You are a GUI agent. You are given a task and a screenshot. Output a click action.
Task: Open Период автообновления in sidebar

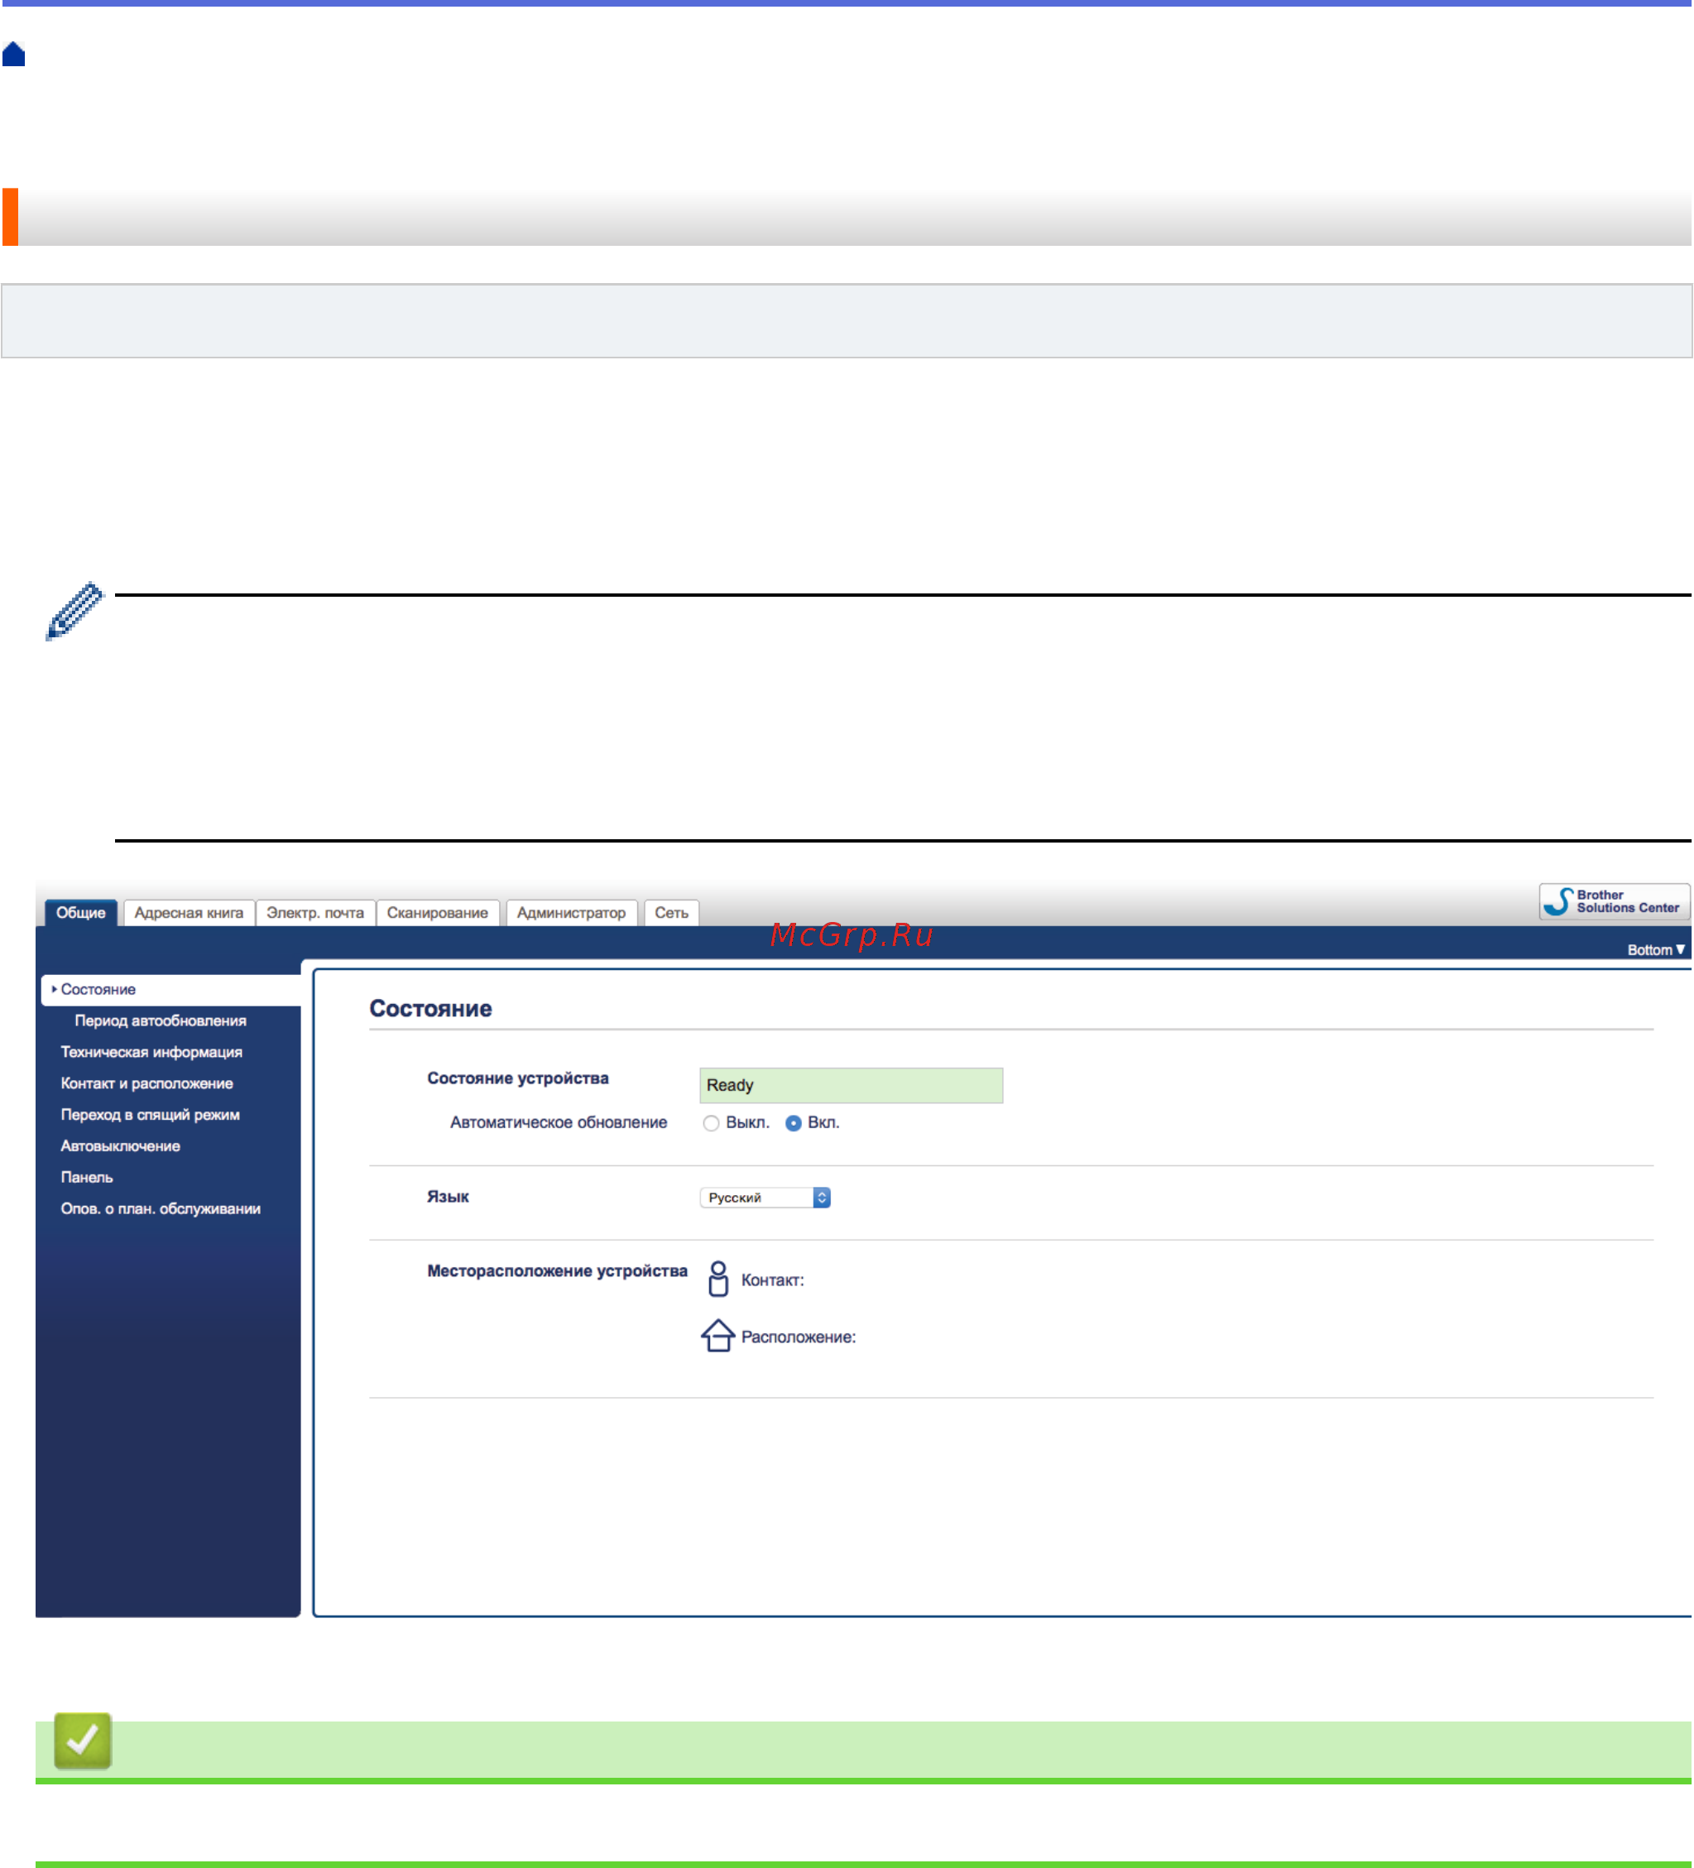point(161,1020)
